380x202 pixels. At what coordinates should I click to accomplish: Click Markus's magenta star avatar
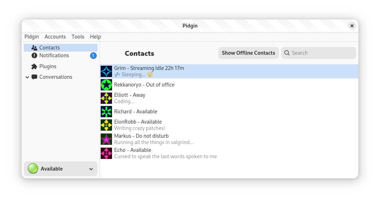point(106,139)
